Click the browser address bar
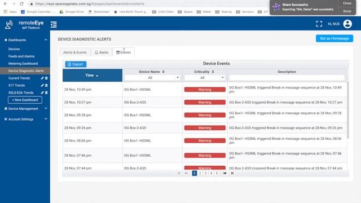The height and width of the screenshot is (203, 361). (147, 4)
